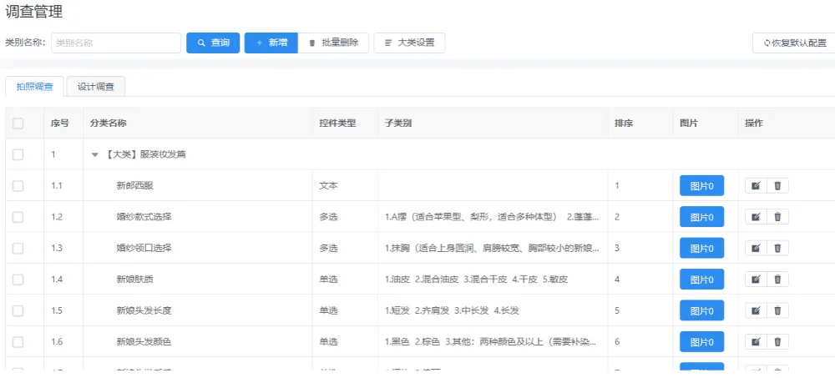Open 大类设置 category settings
835x378 pixels.
click(x=409, y=43)
